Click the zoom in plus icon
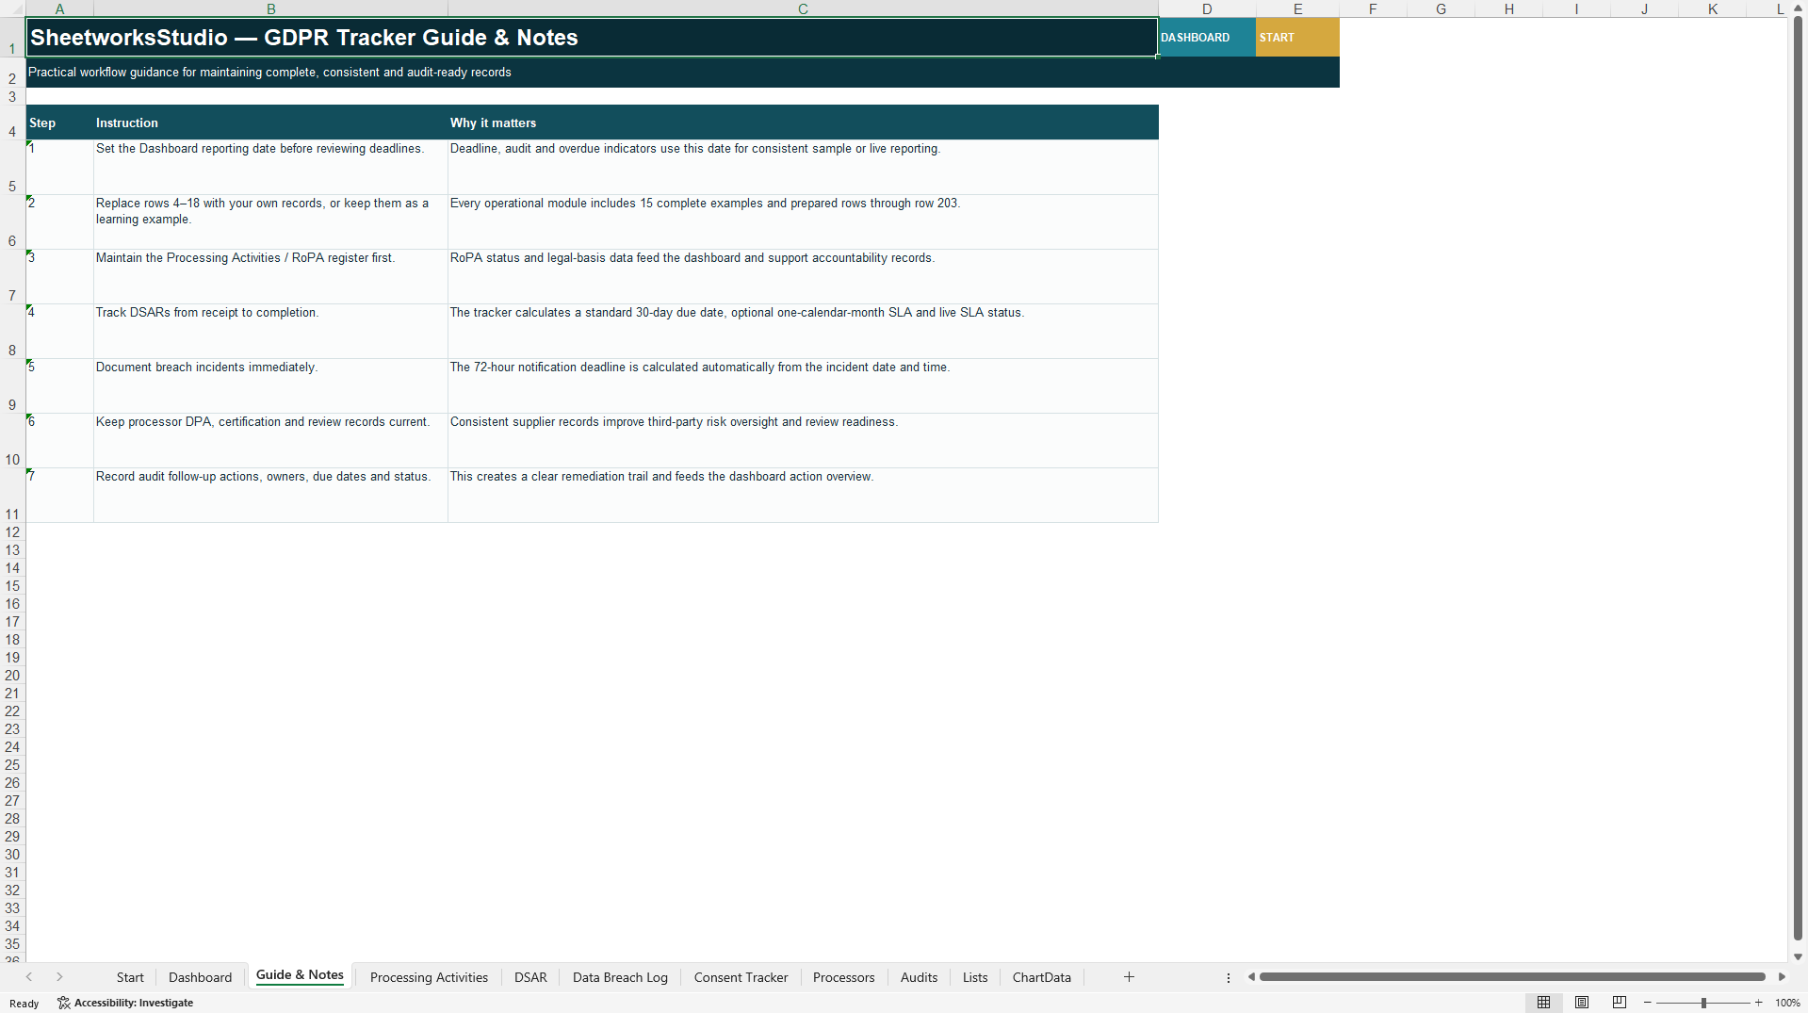 (x=1758, y=1003)
